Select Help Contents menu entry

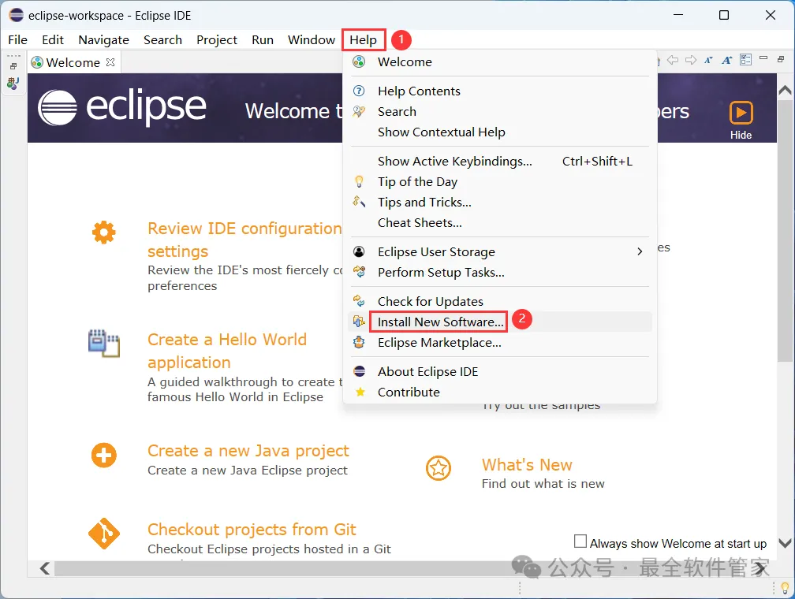[x=499, y=91]
